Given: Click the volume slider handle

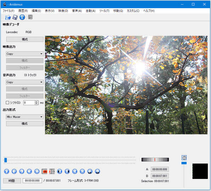Looking at the screenshot, I should [184, 163].
